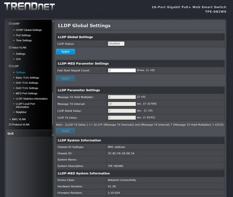Open LLDP Statistics Information
The height and width of the screenshot is (197, 233).
coord(32,99)
